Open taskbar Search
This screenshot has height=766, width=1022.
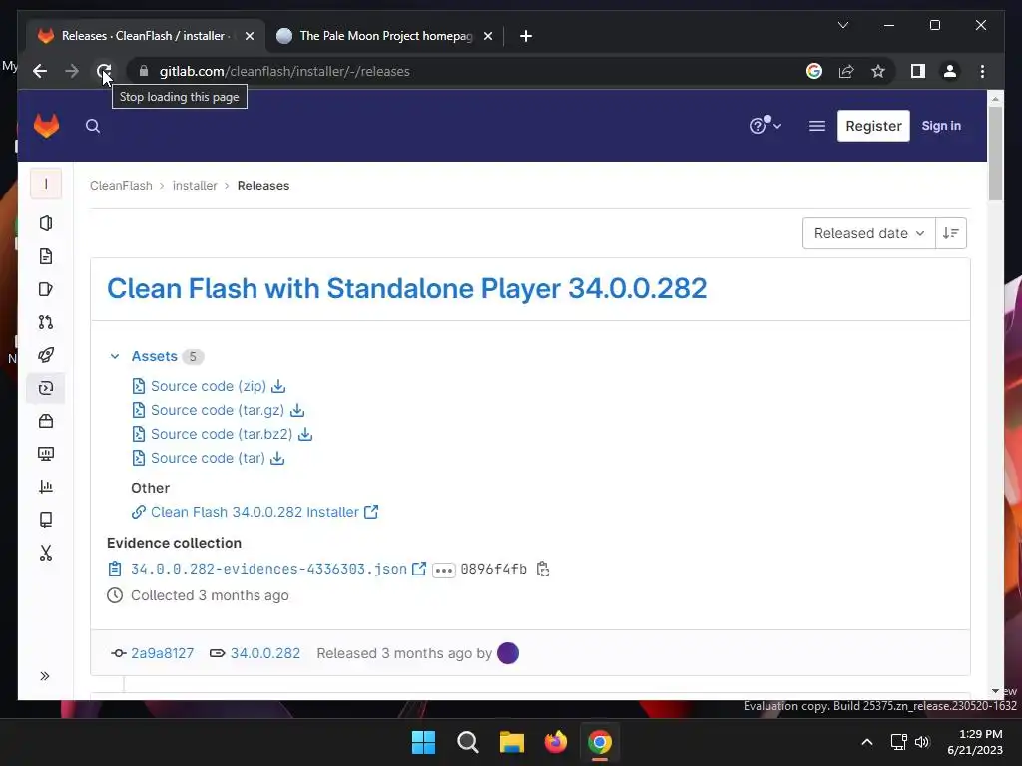pyautogui.click(x=468, y=742)
